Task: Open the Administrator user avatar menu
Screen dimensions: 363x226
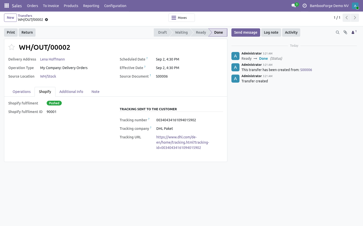Action: [x=355, y=6]
